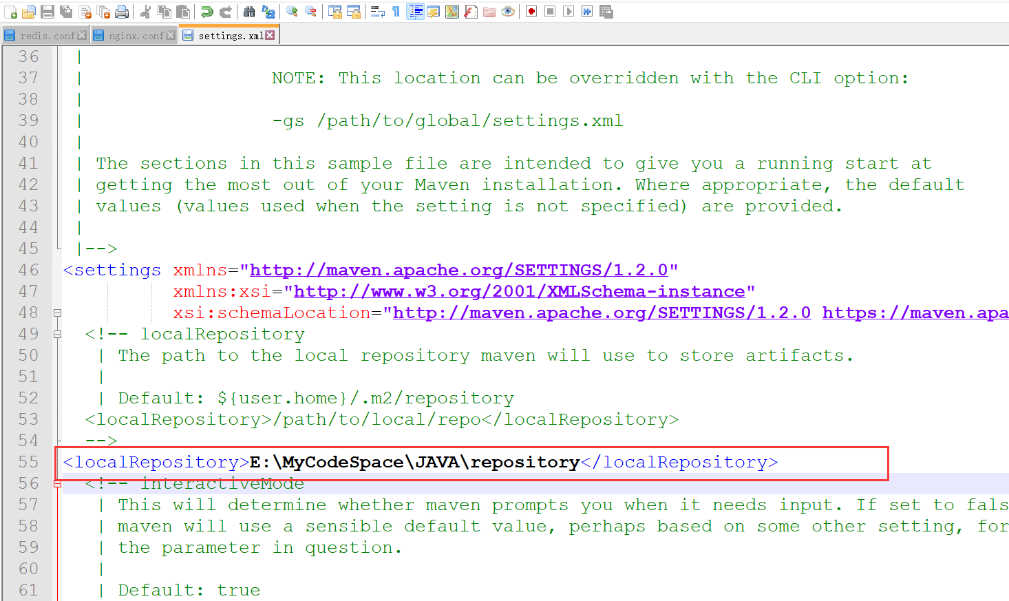Collapse the red fold marker at line 56
This screenshot has height=601, width=1009.
click(58, 483)
